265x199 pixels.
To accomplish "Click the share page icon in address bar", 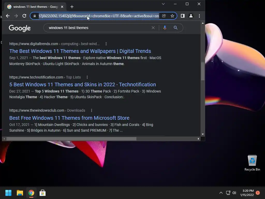I will point(164,16).
